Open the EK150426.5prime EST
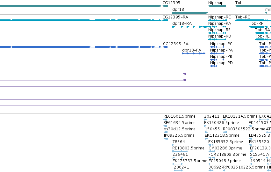This screenshot has width=271, height=172. point(221,123)
